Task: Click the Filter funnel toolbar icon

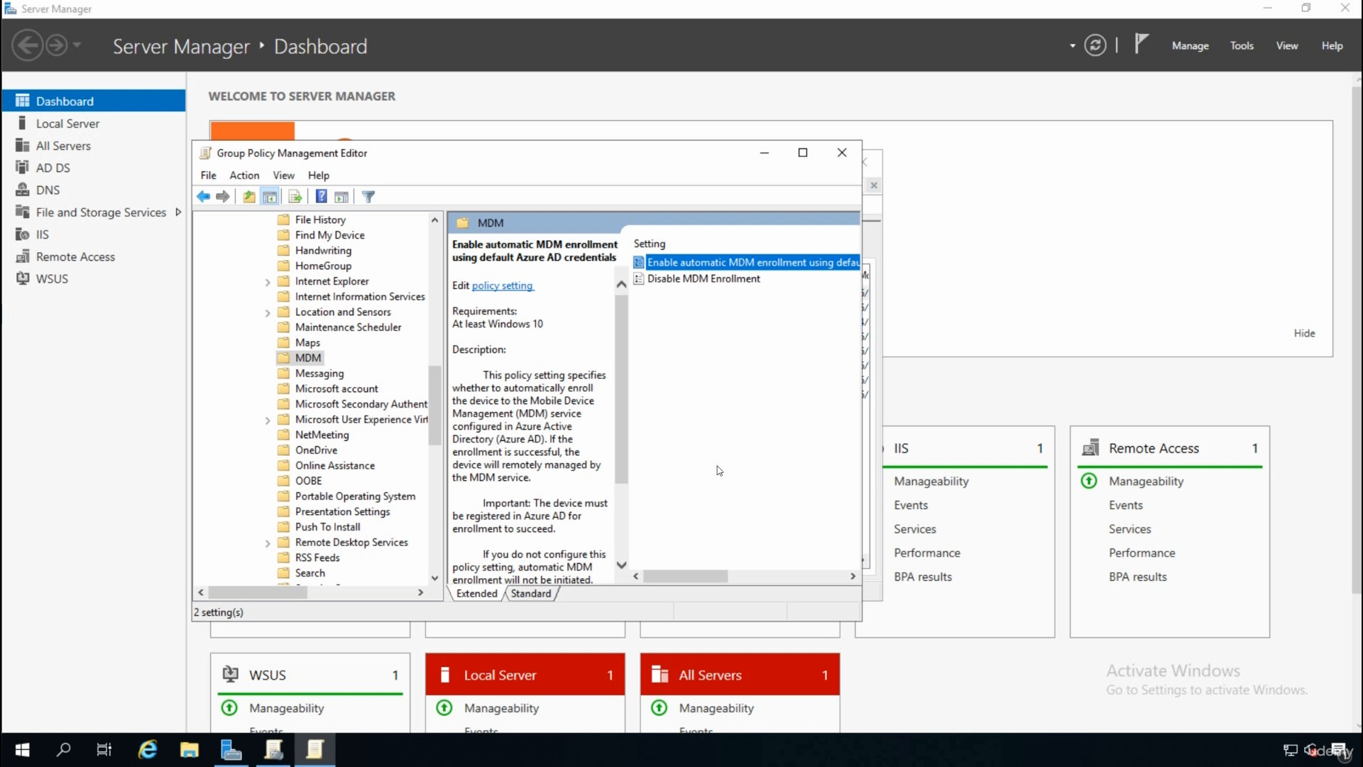Action: (x=368, y=197)
